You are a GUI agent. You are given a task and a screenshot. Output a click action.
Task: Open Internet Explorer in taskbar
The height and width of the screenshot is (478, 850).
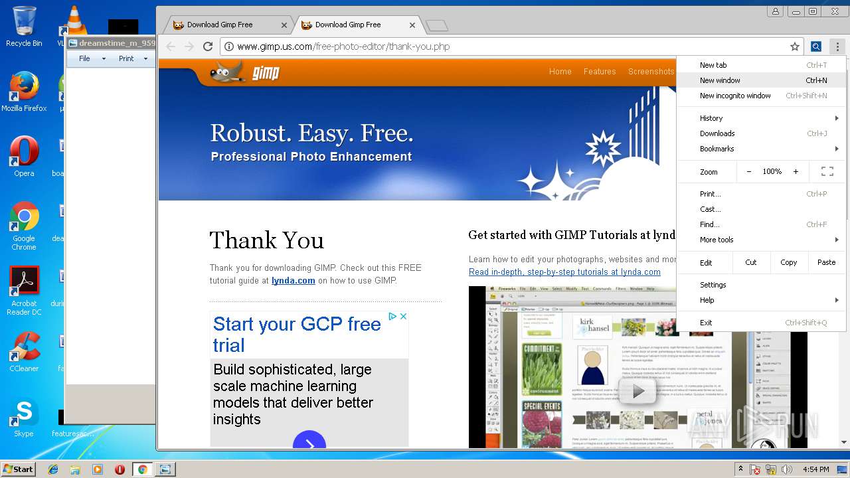click(53, 469)
